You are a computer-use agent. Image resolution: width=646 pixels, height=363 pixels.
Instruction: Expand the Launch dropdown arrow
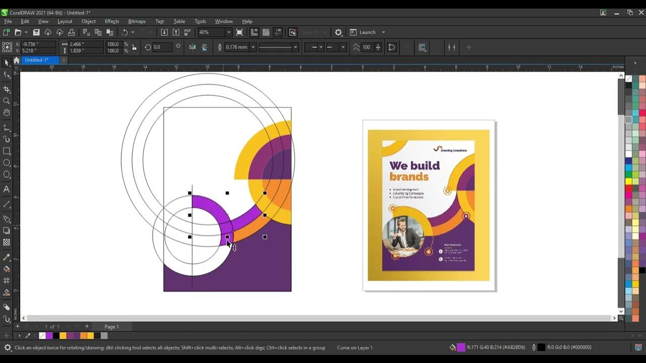(384, 32)
